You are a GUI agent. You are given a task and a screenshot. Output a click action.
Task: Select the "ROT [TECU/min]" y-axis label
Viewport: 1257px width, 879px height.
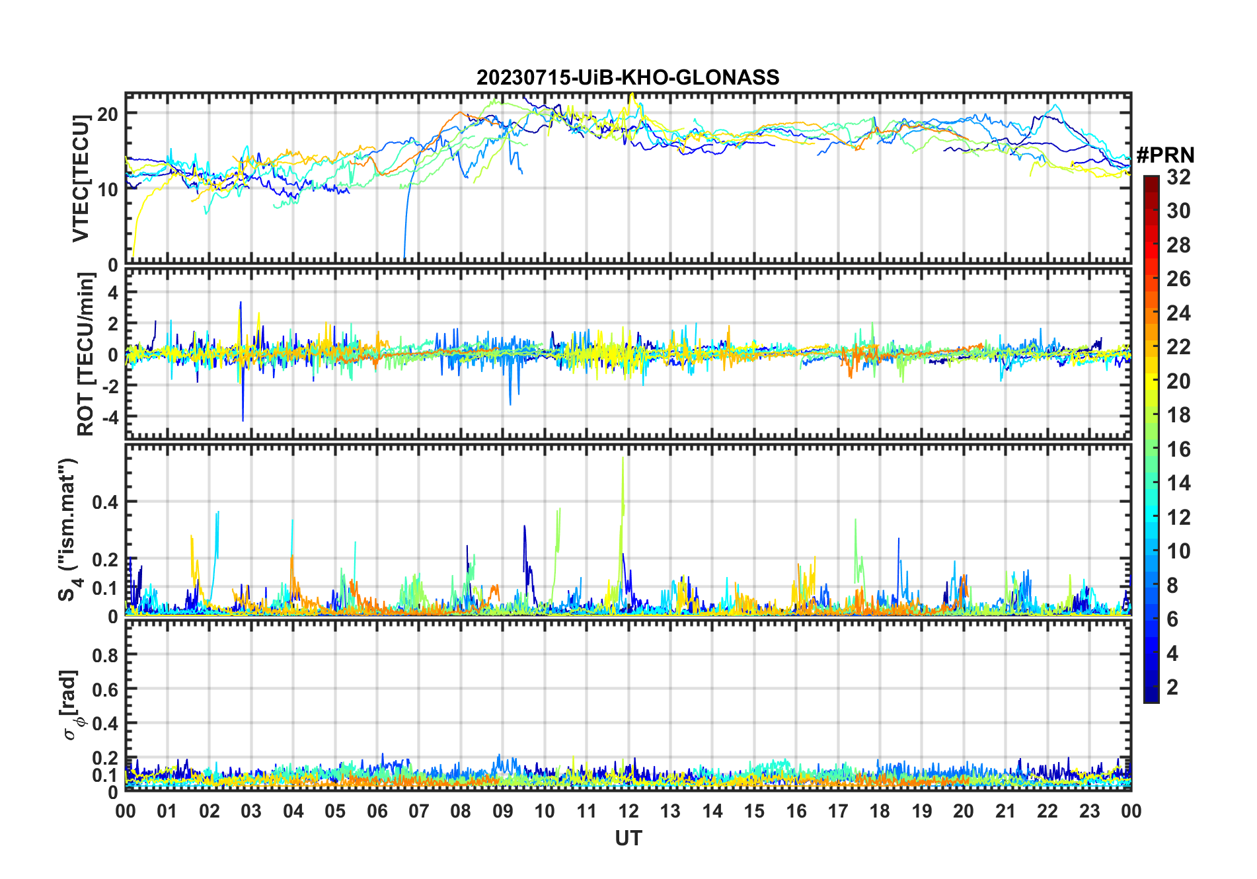(x=86, y=354)
